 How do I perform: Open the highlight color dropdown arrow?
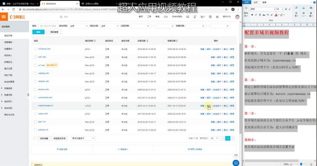284,15
